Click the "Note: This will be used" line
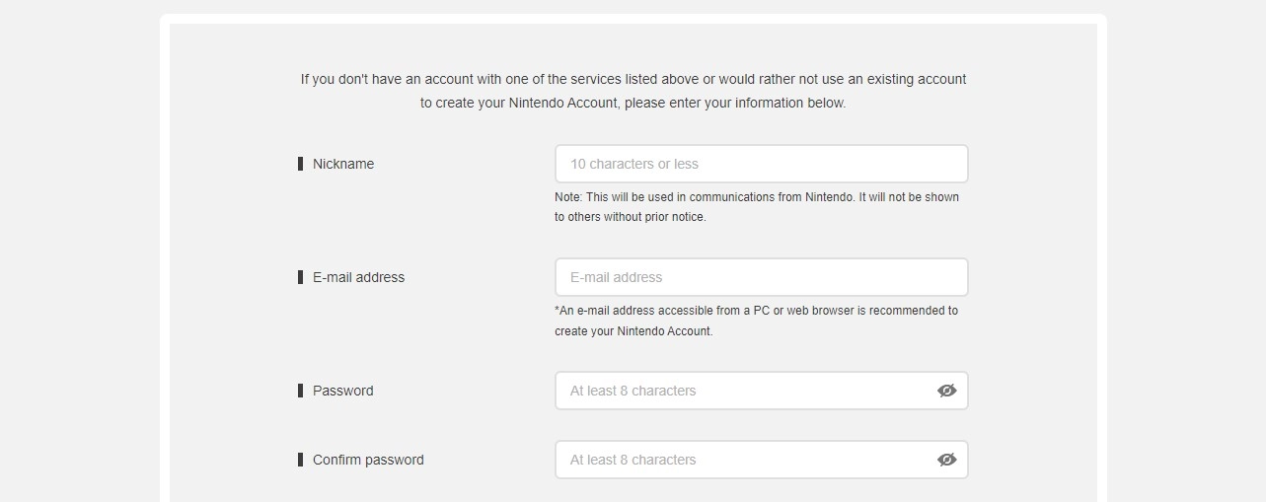Image resolution: width=1266 pixels, height=502 pixels. point(756,197)
